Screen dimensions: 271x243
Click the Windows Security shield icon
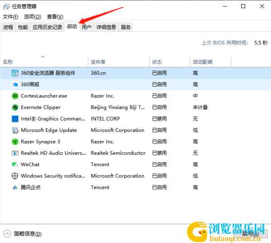(x=15, y=176)
